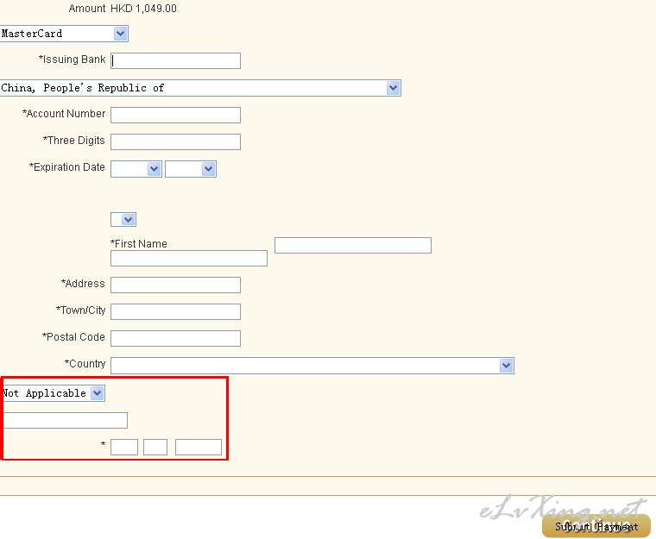Viewport: 656px width, 539px height.
Task: Click the text field below Not Applicable
Action: (x=65, y=420)
